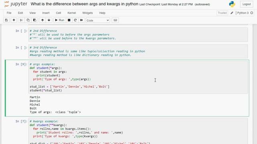
Task: Move selected cell up arrow
Action: 43,20
